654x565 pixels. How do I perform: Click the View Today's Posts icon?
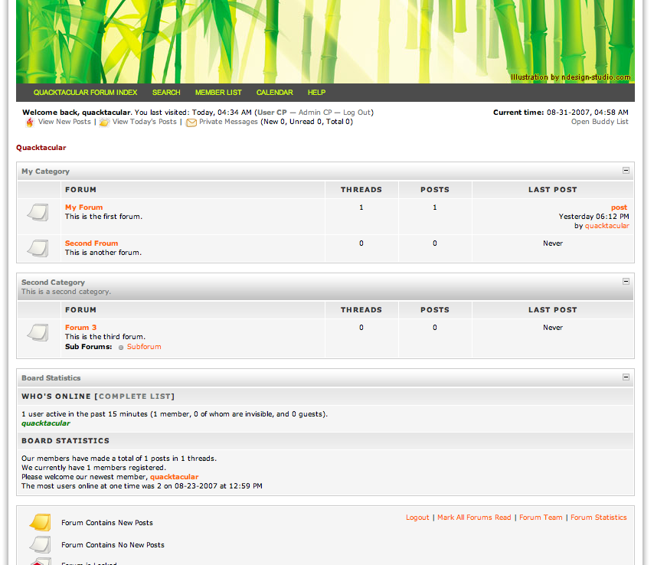pyautogui.click(x=104, y=122)
